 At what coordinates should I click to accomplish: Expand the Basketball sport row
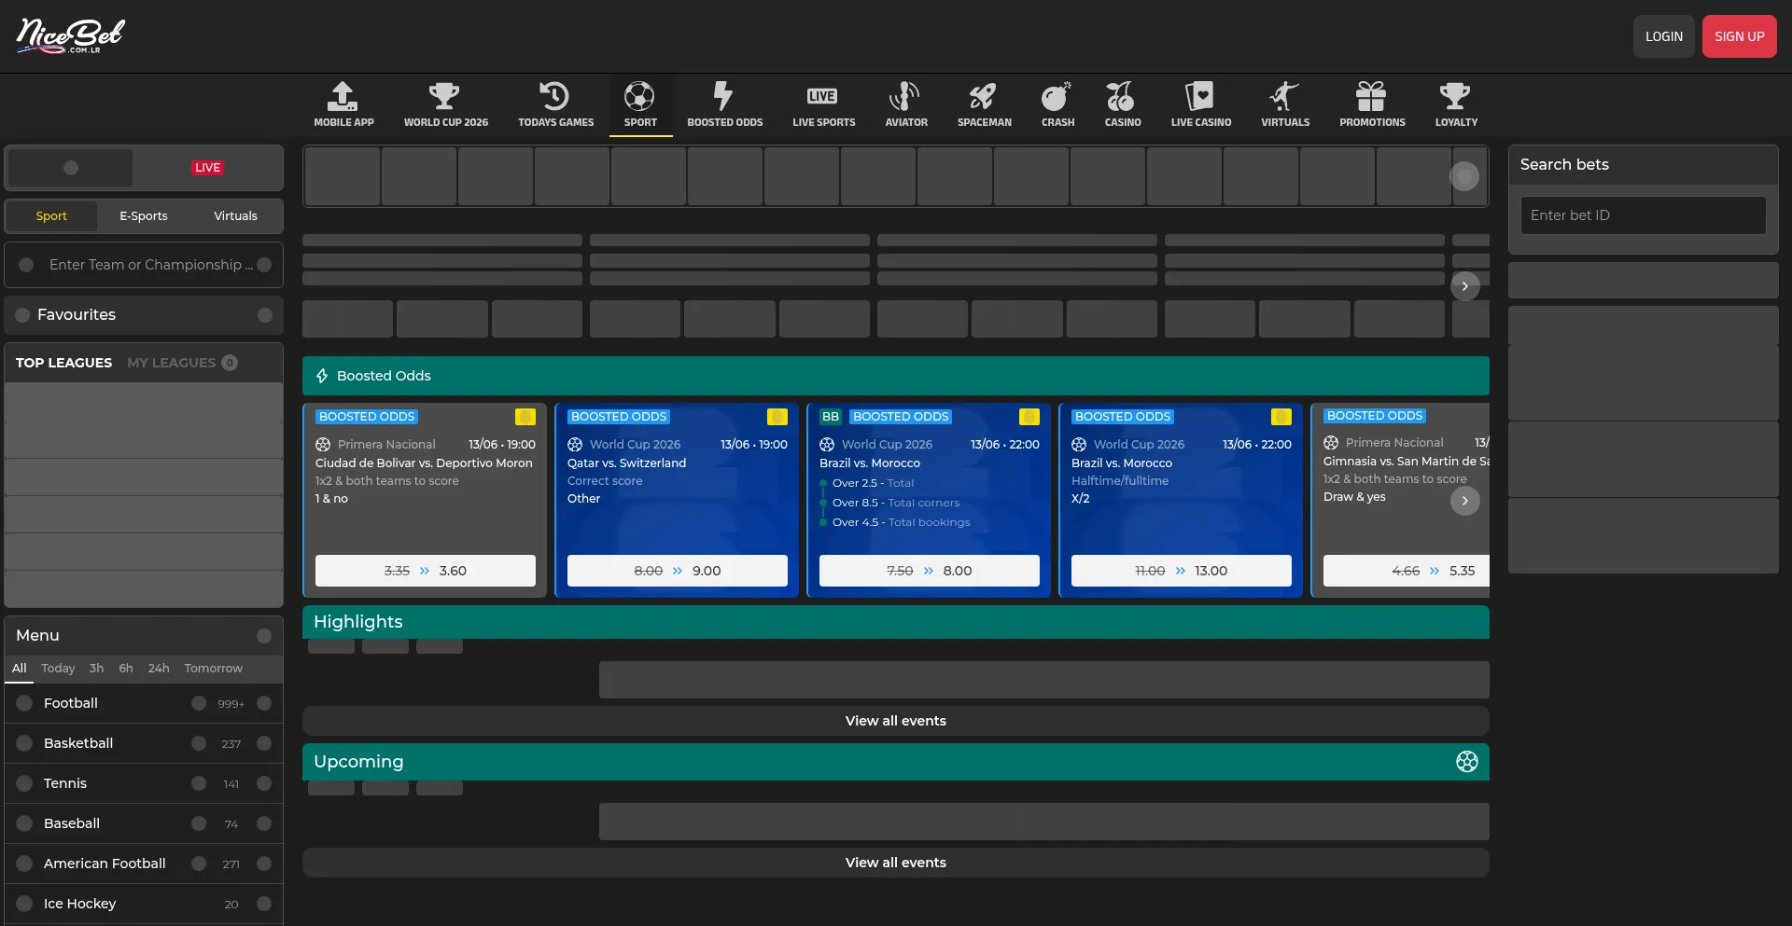pos(144,743)
